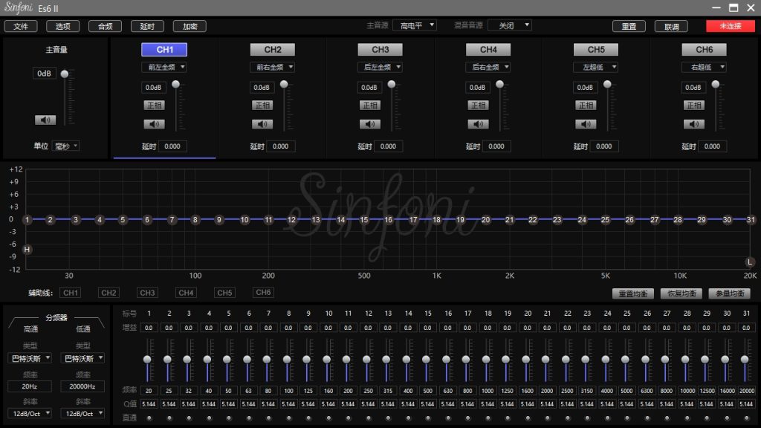Open high-pass 巴特沃斯 filter type dropdown
The width and height of the screenshot is (761, 428).
click(30, 358)
